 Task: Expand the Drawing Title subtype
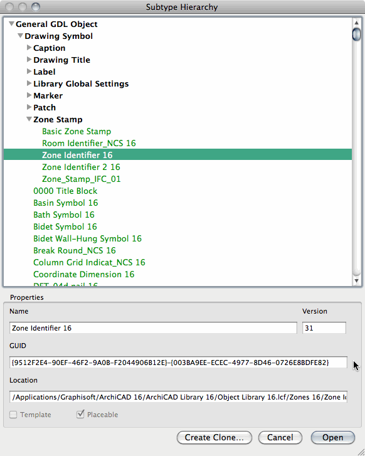click(29, 60)
